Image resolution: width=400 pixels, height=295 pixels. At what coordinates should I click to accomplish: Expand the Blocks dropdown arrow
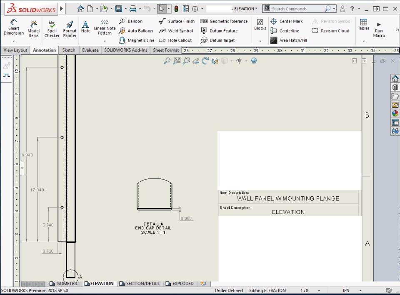[x=260, y=41]
